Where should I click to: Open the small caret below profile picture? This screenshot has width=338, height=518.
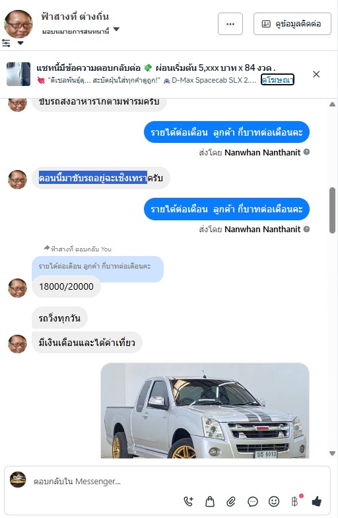[x=20, y=43]
